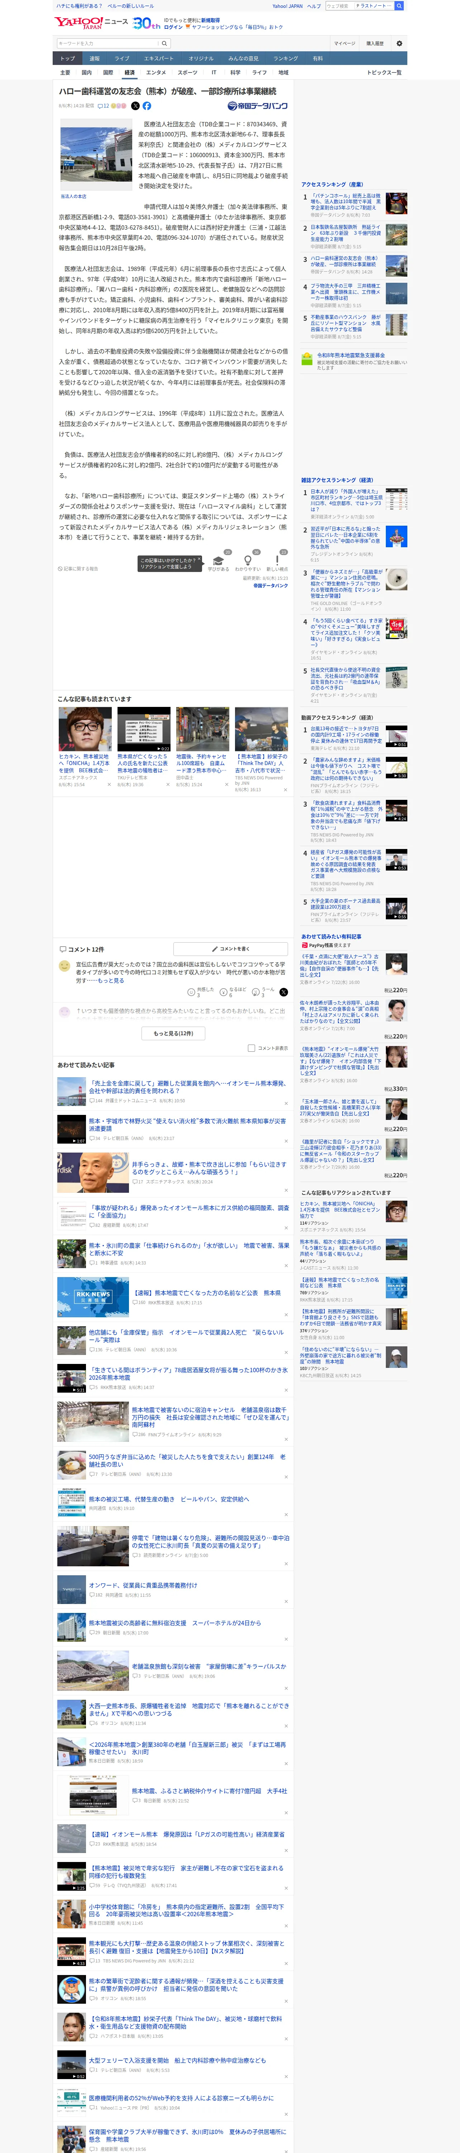Open the 地震後、予約キャンセル arcade photo thumbnail
This screenshot has width=460, height=2153.
tap(202, 729)
